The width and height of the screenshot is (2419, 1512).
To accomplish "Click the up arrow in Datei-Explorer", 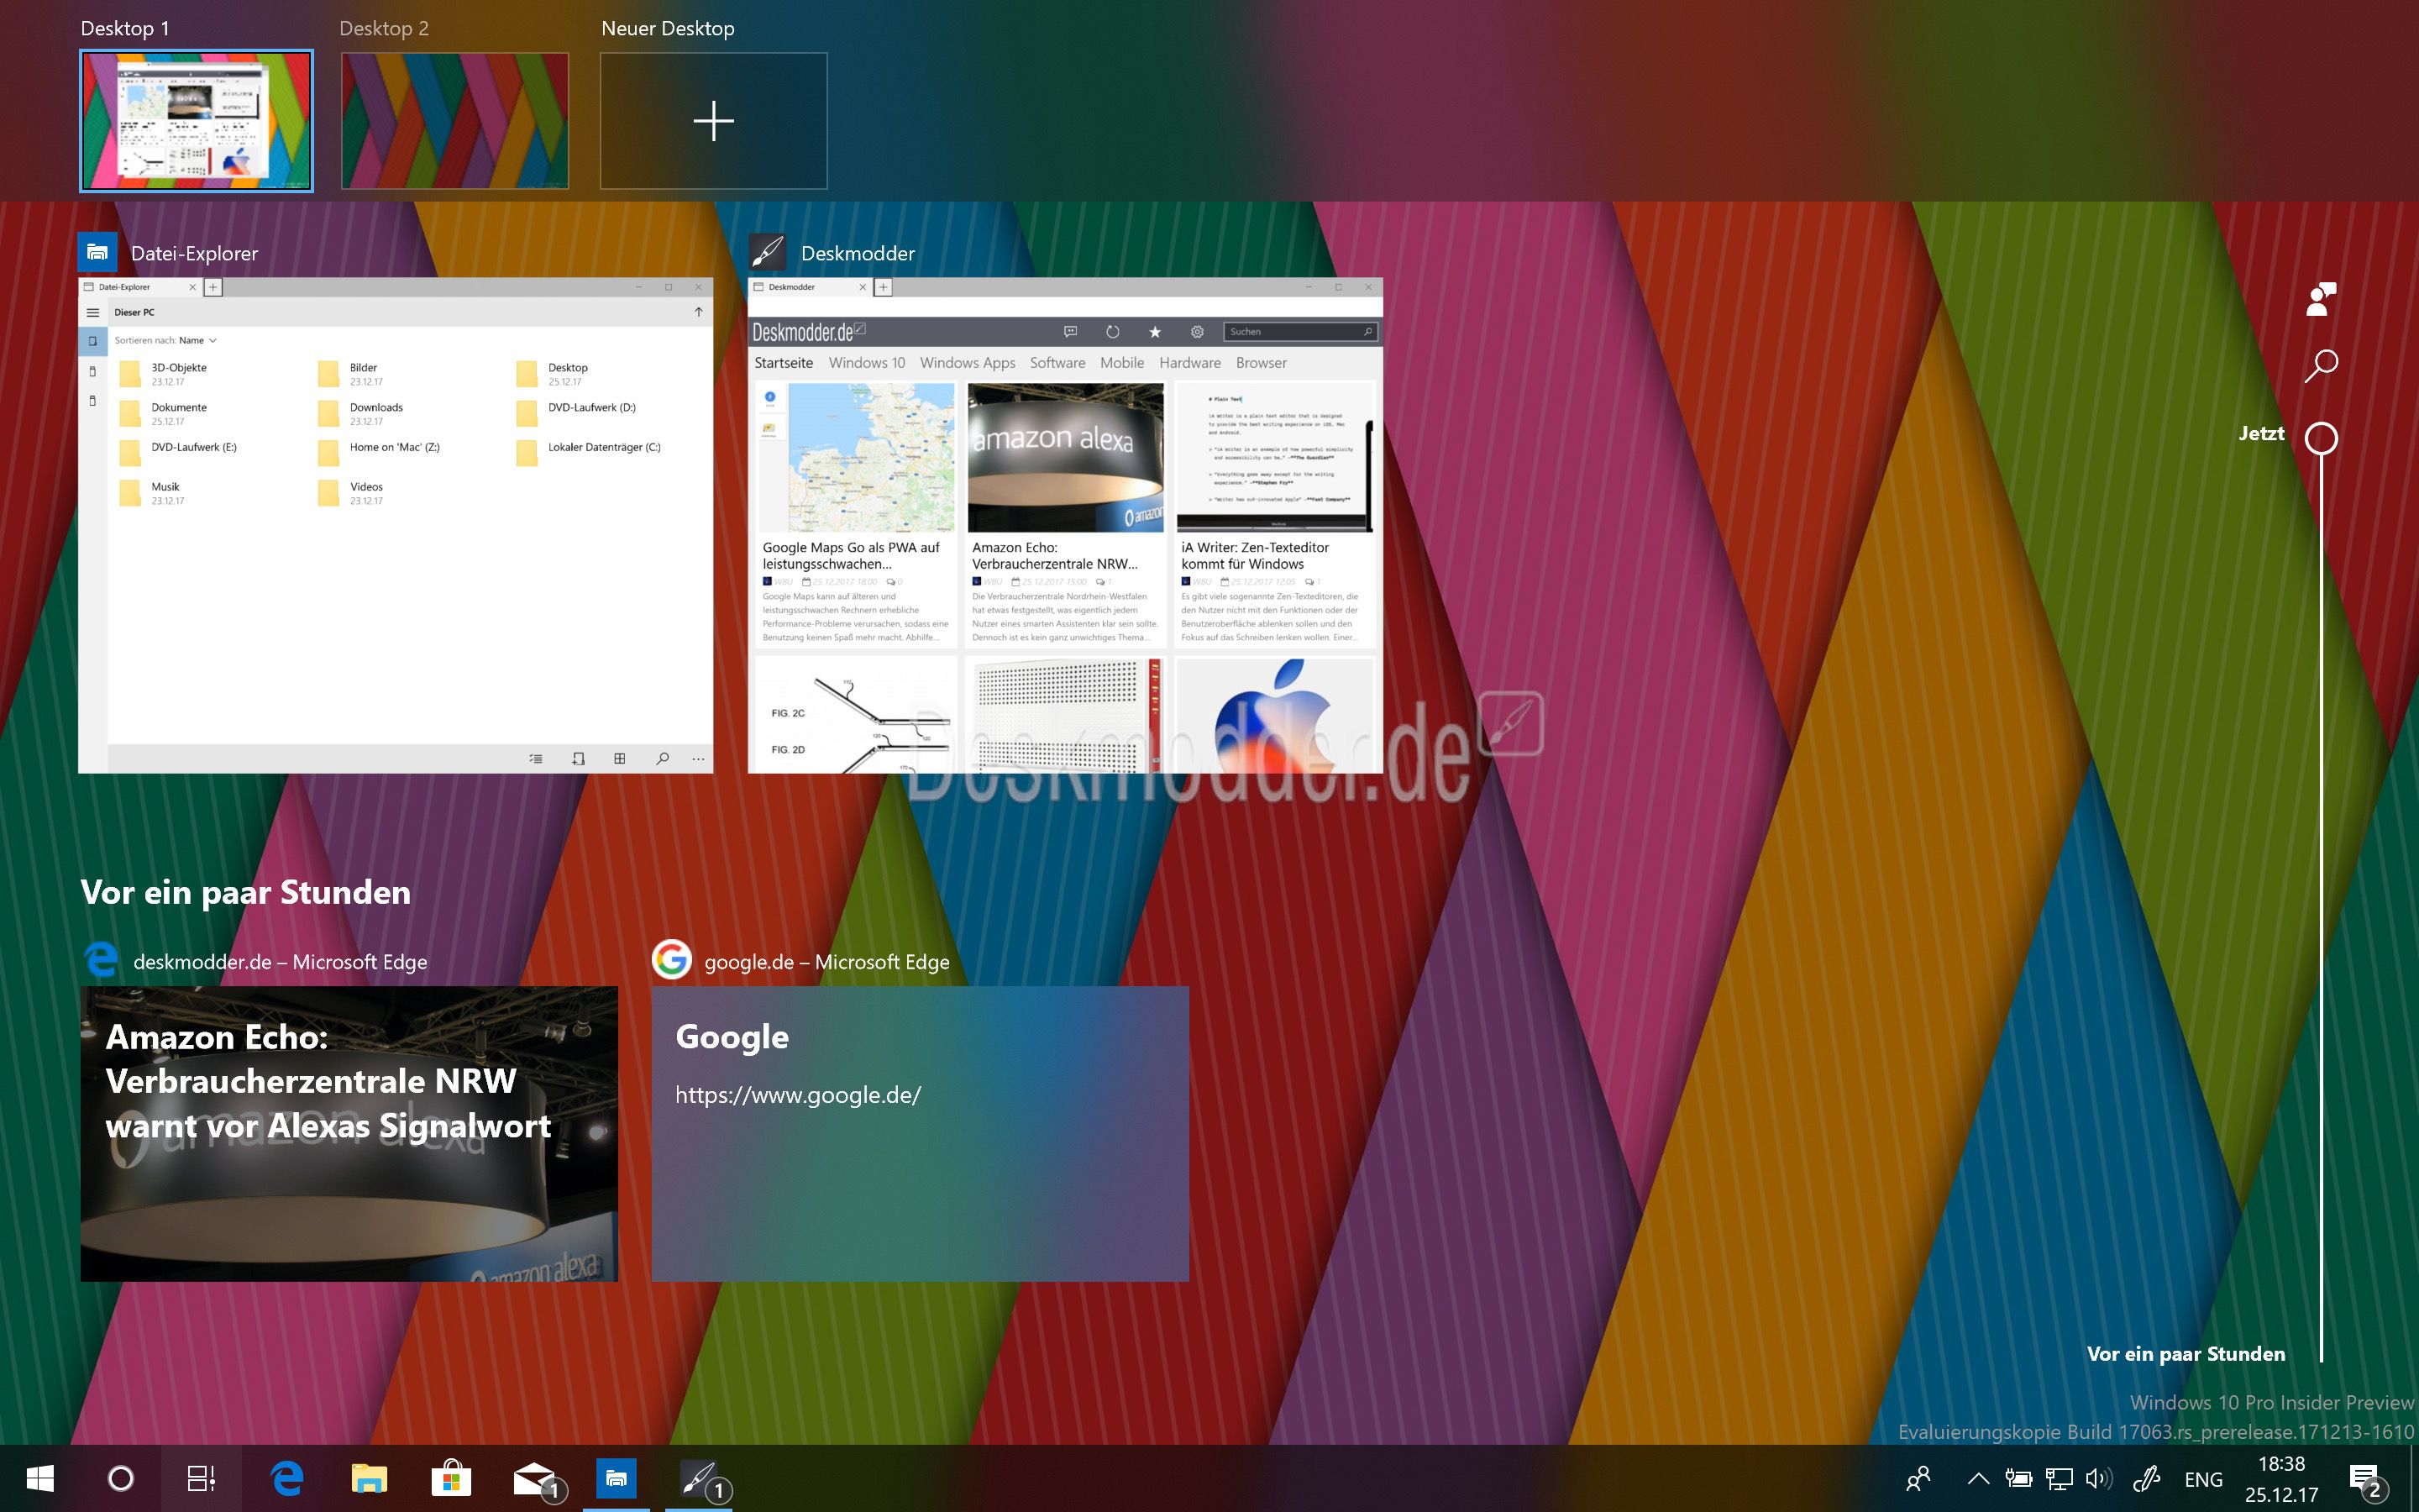I will pos(698,312).
